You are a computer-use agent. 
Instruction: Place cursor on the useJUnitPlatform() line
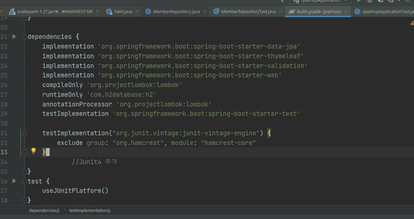click(75, 191)
